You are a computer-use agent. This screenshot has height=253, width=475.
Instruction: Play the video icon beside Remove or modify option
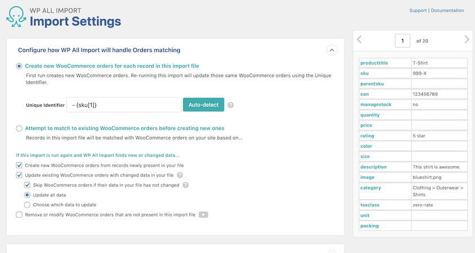203,214
